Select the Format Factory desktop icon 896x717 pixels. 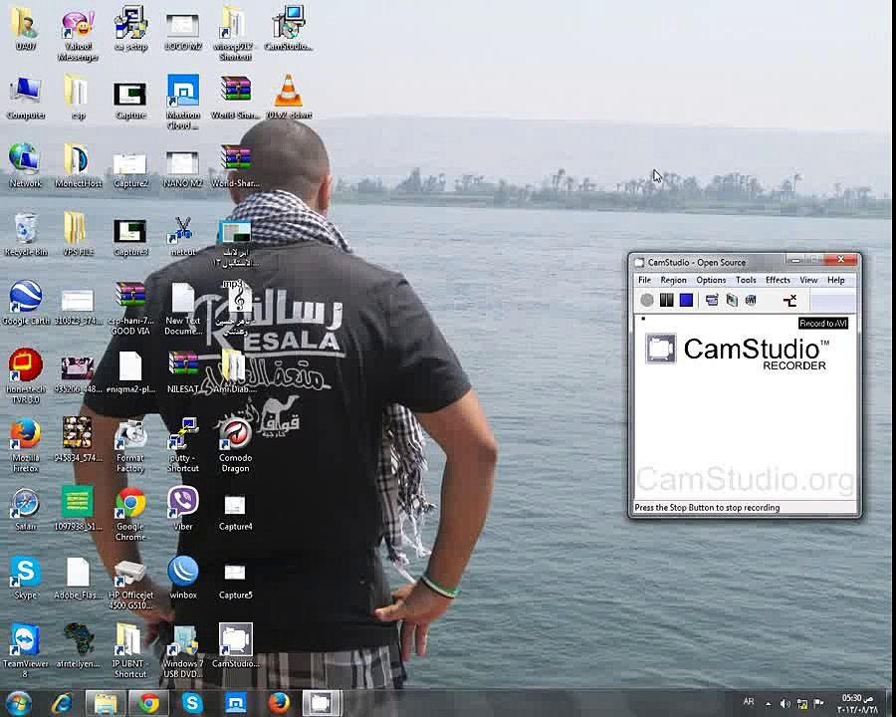point(130,445)
